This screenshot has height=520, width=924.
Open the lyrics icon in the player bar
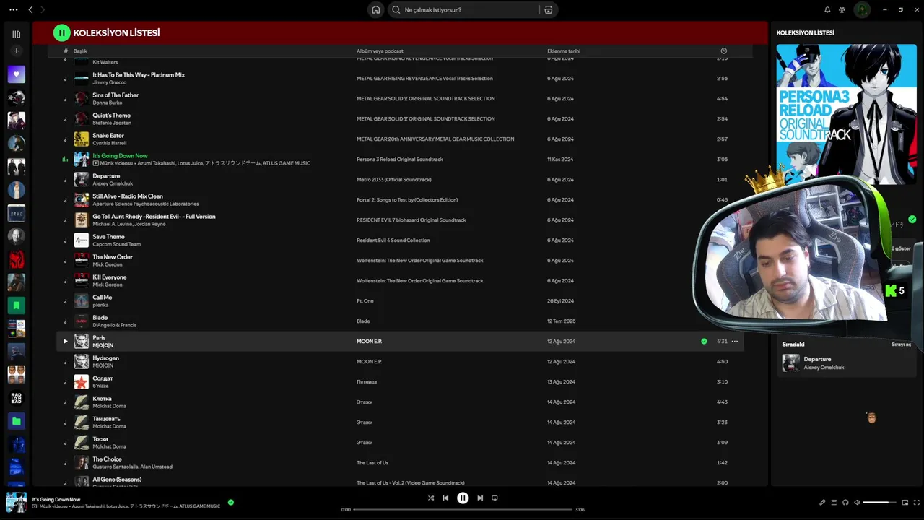[822, 502]
